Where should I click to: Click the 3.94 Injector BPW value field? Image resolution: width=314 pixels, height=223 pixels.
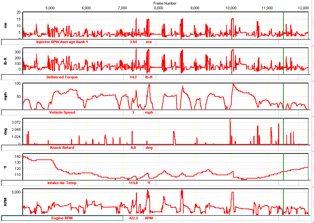click(x=133, y=42)
